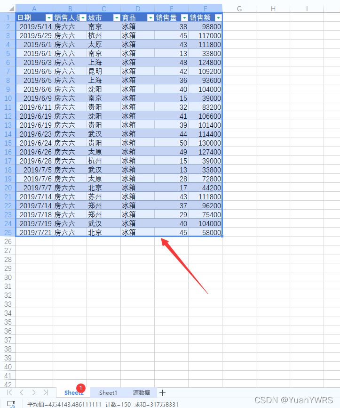Expand the 城市 column filter
Viewport: 340px width, 408px height.
coord(117,17)
